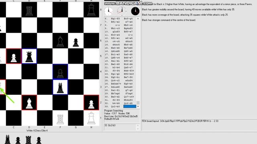Select the black rook on d8

(29, 11)
